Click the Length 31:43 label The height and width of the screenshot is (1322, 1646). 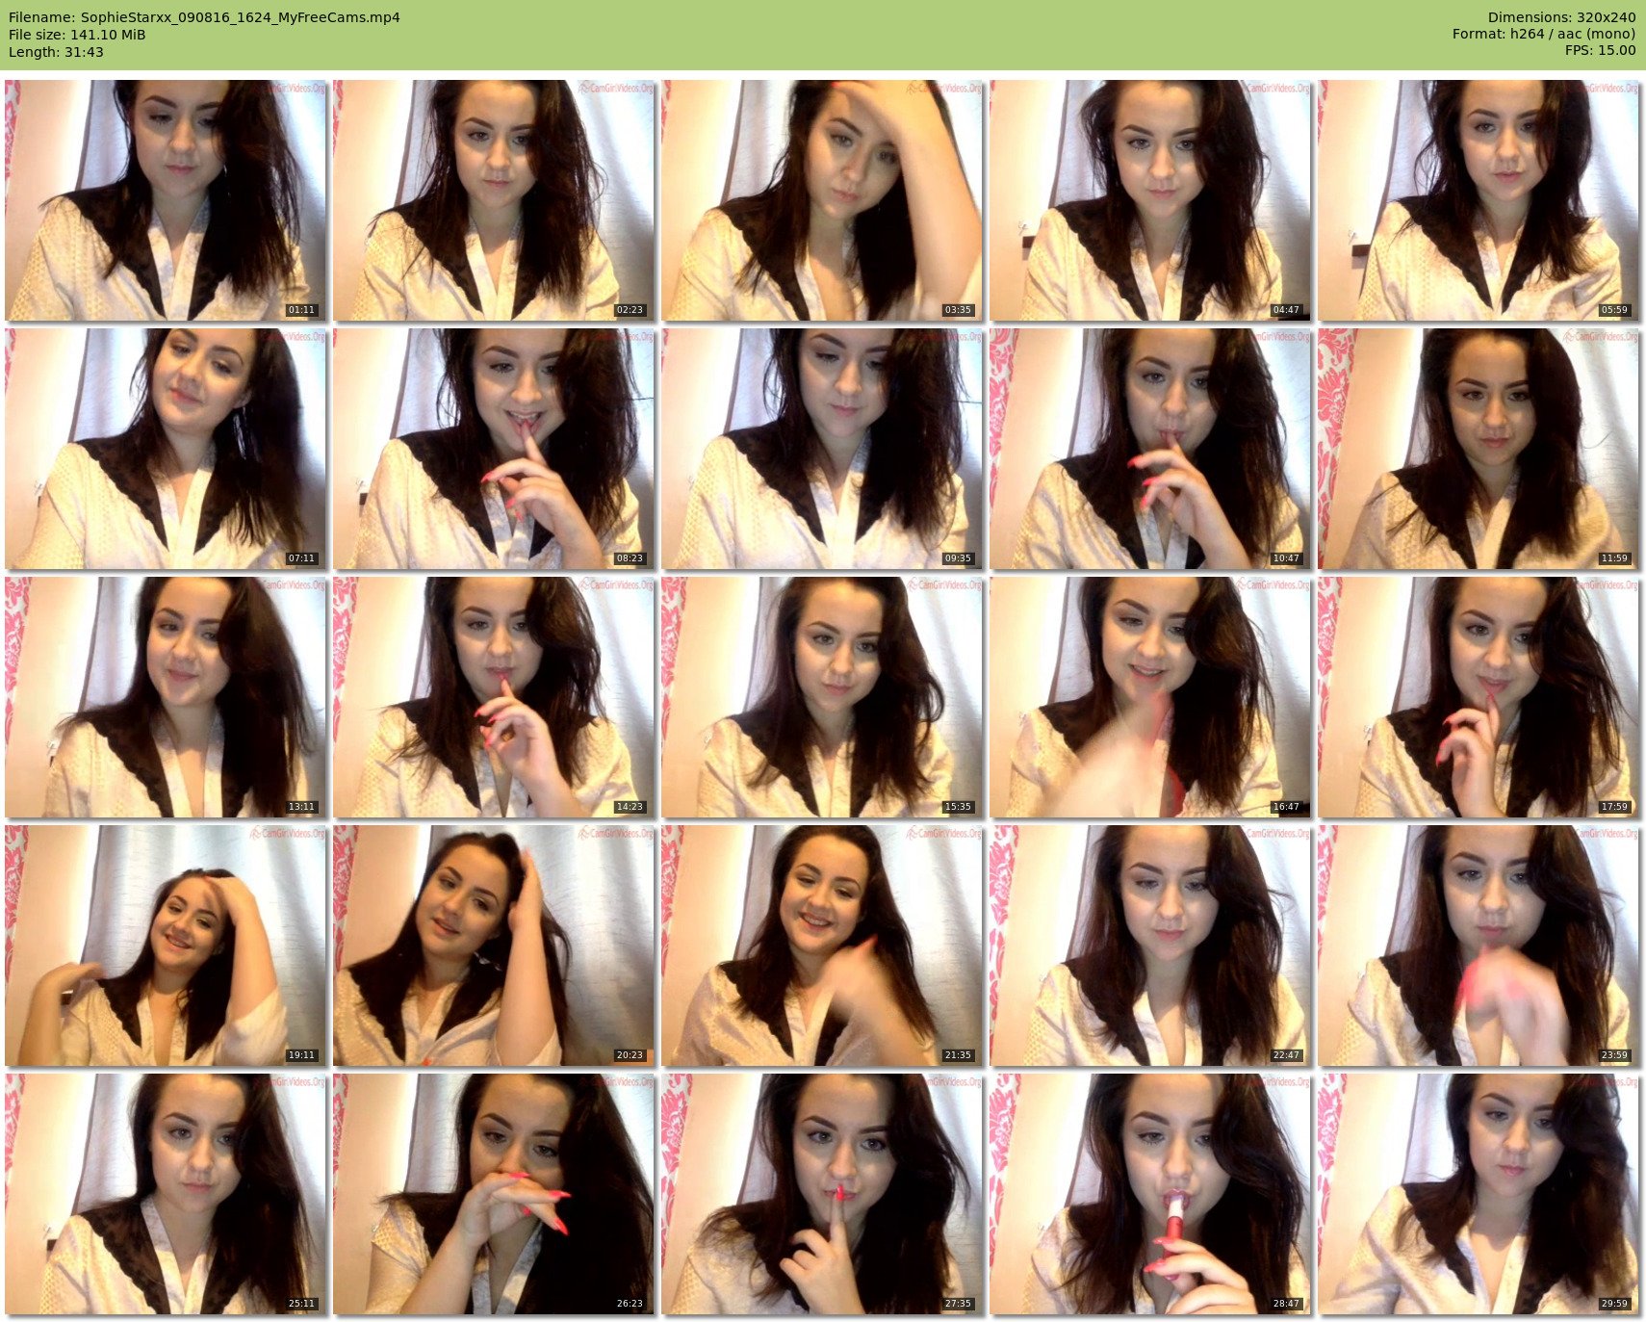[x=56, y=52]
